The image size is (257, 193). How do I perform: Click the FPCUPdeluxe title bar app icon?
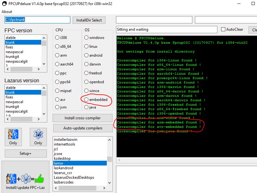click(x=4, y=3)
